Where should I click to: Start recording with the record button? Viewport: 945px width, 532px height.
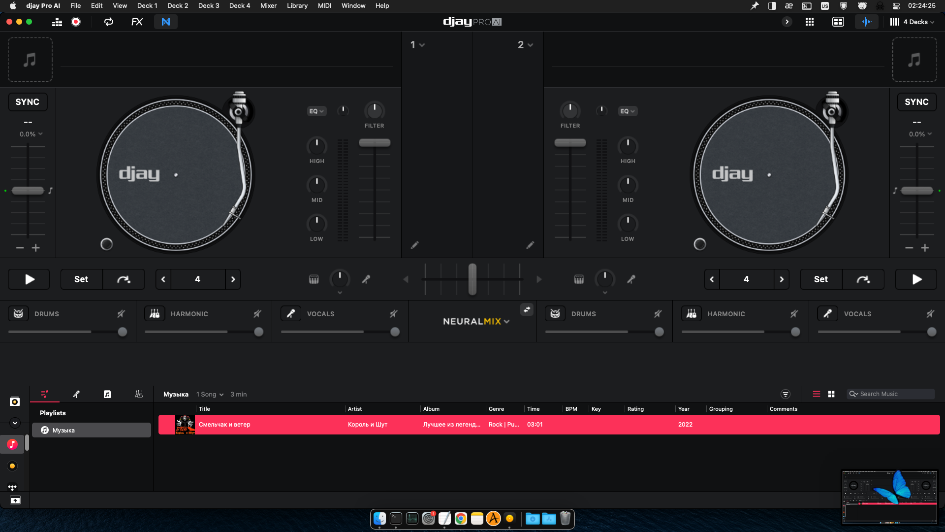point(76,22)
